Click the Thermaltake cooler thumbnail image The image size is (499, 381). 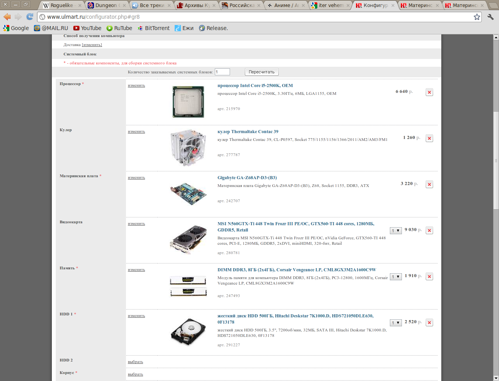pyautogui.click(x=188, y=148)
